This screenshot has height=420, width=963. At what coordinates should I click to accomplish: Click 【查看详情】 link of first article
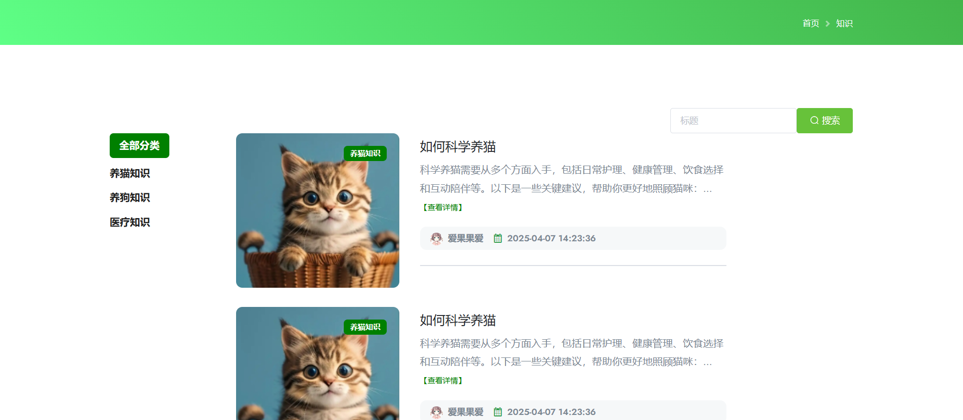pos(443,207)
